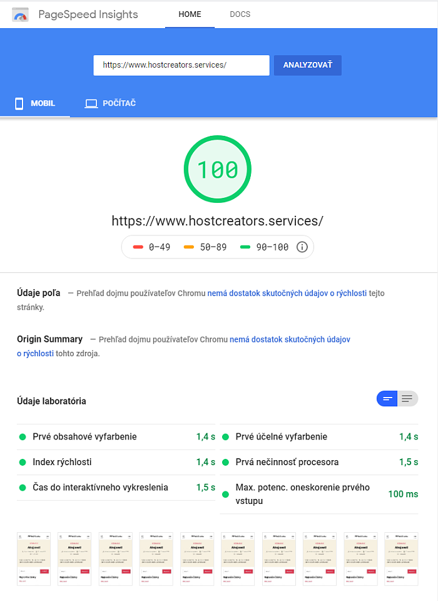Click the 100 score gauge
The image size is (438, 601).
(x=218, y=169)
